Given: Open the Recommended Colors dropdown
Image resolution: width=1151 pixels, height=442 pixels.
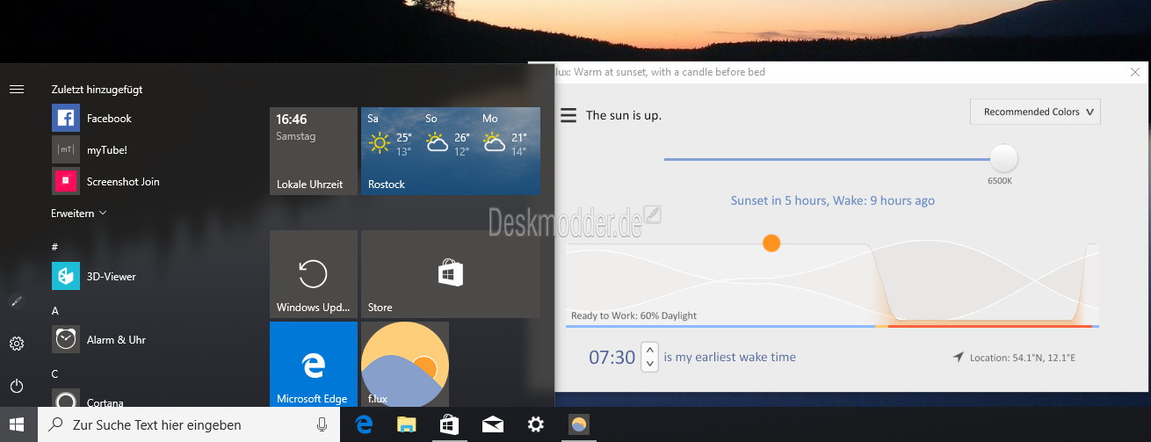Looking at the screenshot, I should [x=1035, y=112].
